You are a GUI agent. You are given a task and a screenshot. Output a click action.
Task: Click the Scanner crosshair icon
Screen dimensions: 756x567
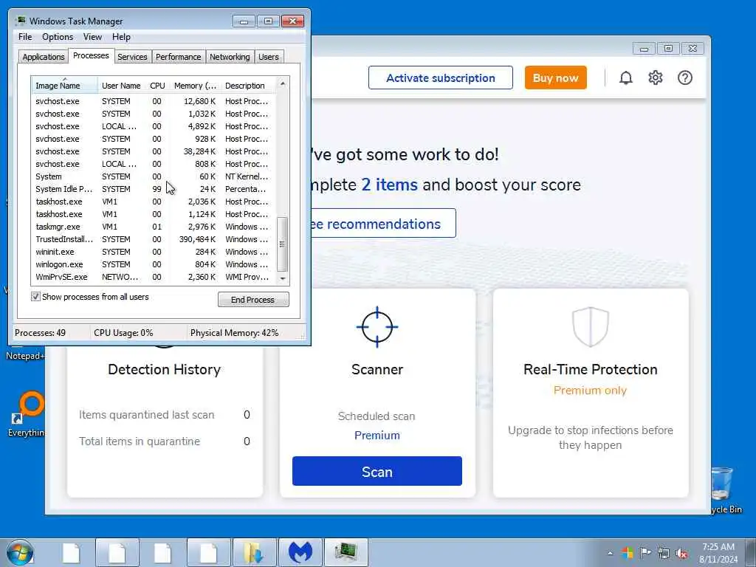(x=377, y=327)
